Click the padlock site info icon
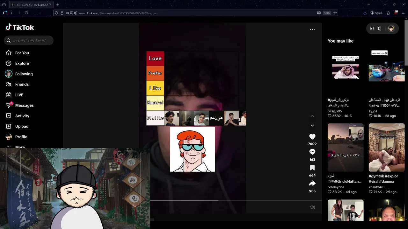 point(62,13)
